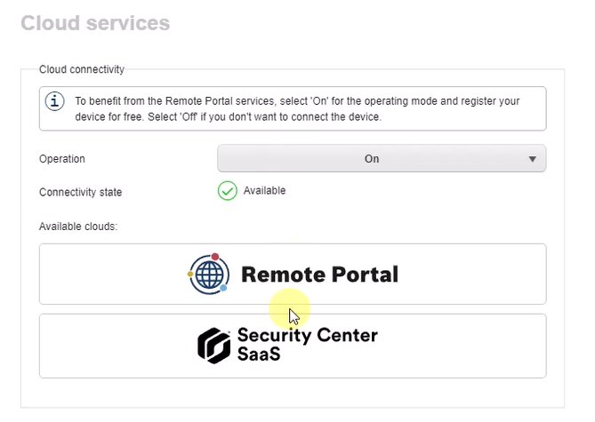Click the Security Center hexagon logo

[213, 346]
